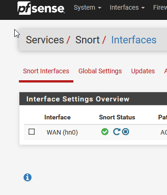Stop Snort on WAN interface

[x=125, y=132]
